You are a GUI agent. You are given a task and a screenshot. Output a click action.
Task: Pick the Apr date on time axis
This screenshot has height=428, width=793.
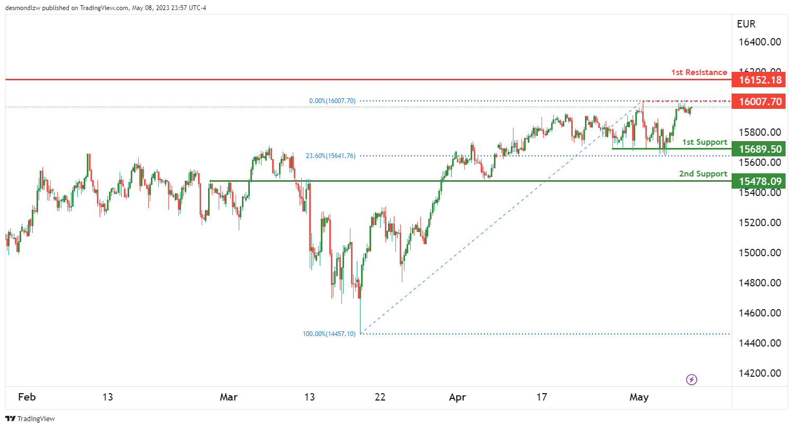(x=457, y=397)
